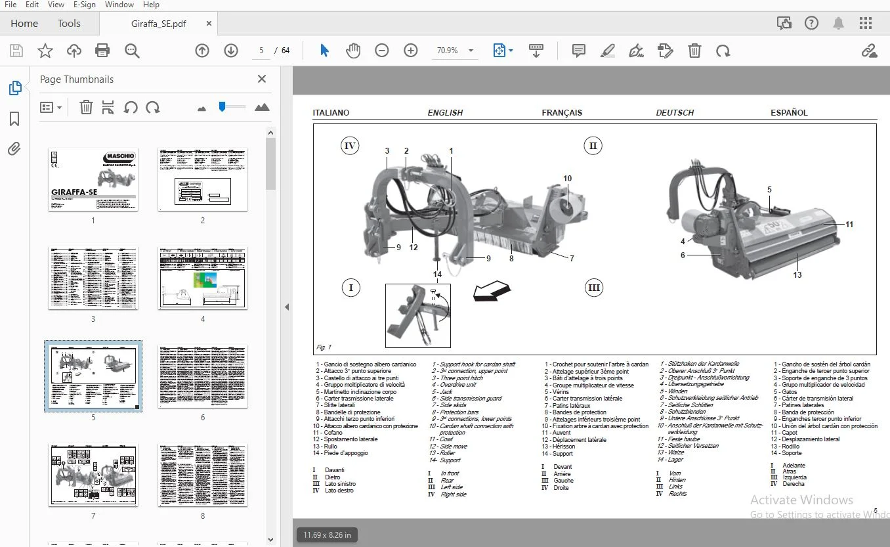890x547 pixels.
Task: Switch to the Tools tab
Action: [x=69, y=23]
